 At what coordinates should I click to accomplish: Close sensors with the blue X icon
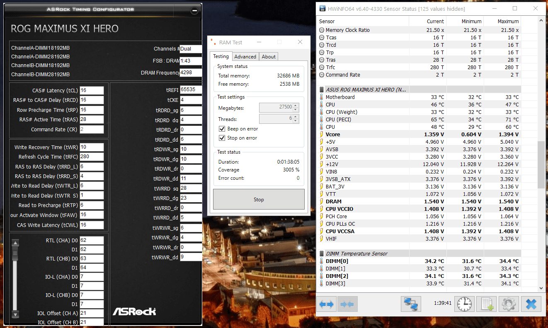531,304
